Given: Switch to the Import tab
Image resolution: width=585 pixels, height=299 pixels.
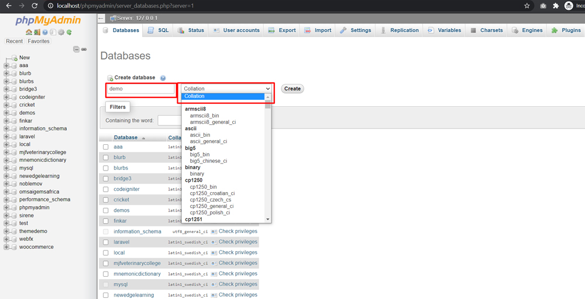Looking at the screenshot, I should 318,30.
